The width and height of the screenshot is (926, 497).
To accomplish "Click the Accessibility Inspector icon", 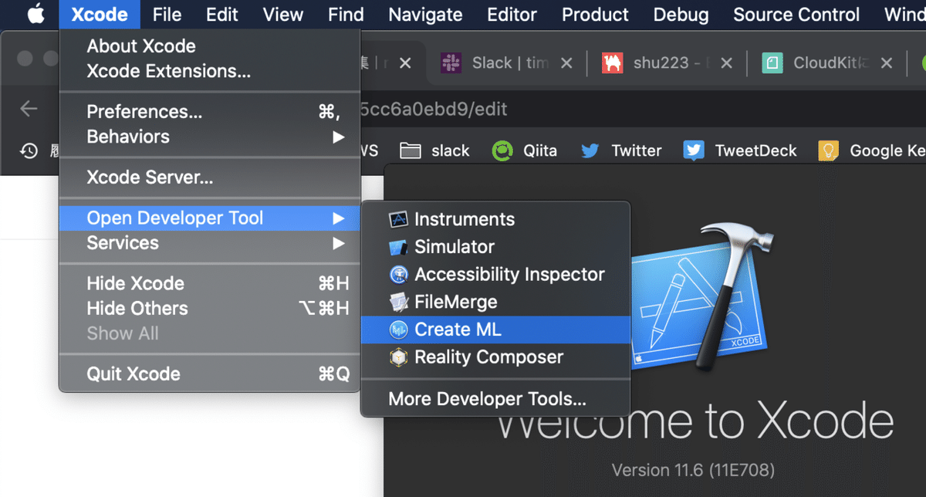I will coord(398,275).
